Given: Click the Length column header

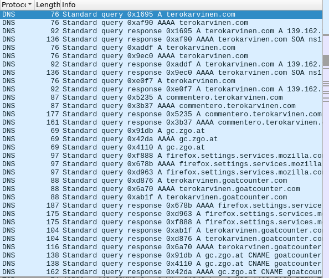Looking at the screenshot, I should (x=48, y=4).
